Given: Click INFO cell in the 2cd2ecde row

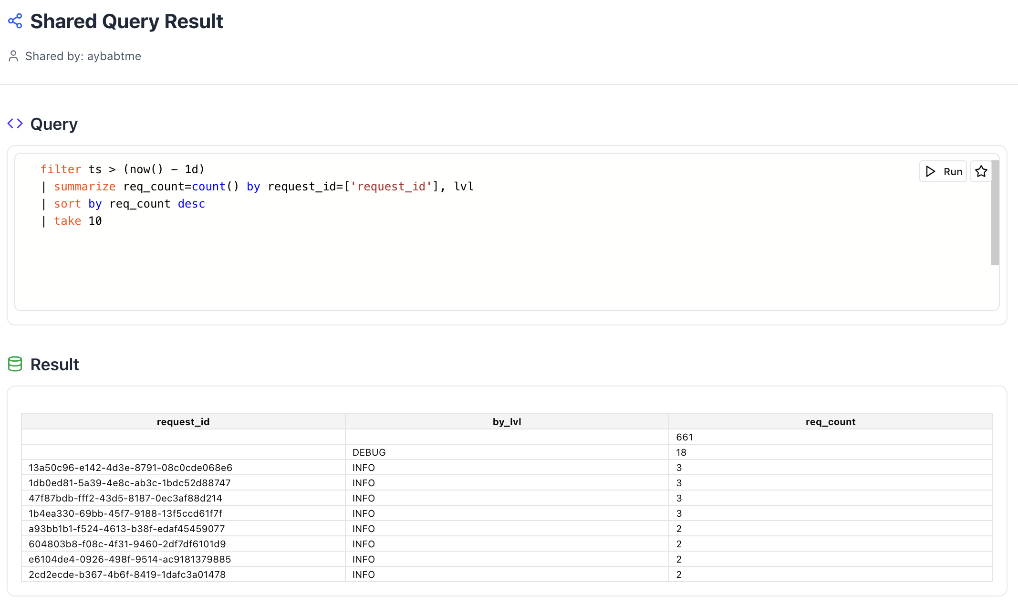Looking at the screenshot, I should tap(507, 575).
